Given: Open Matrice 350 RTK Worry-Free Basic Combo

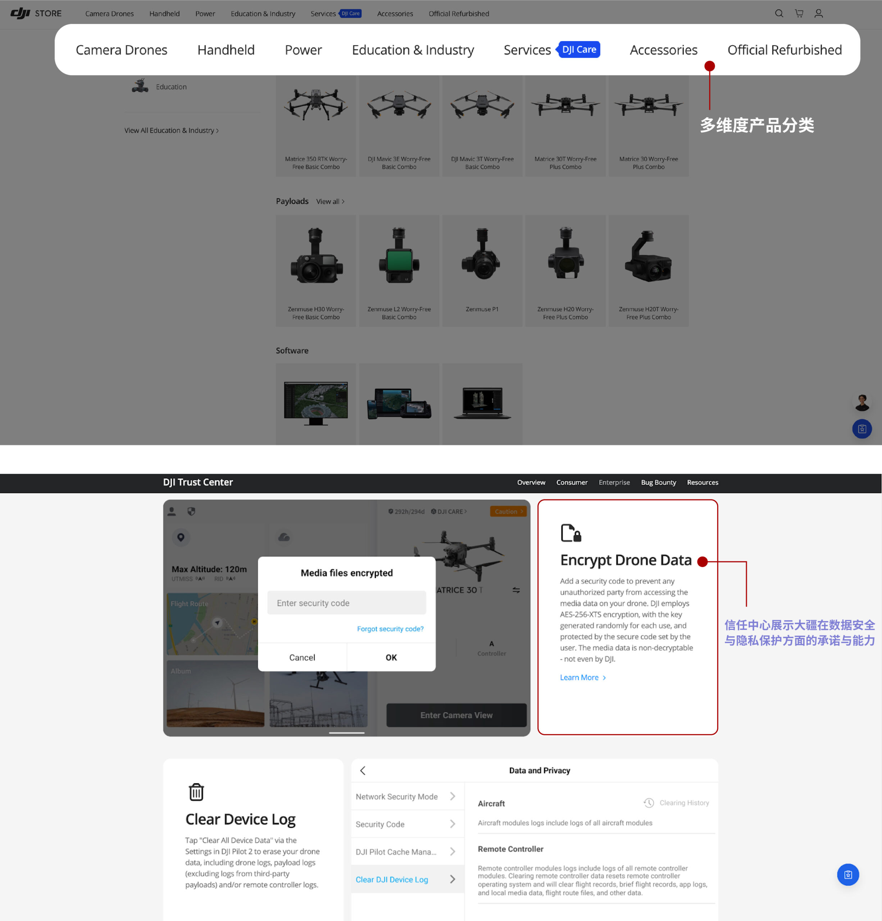Looking at the screenshot, I should point(316,126).
